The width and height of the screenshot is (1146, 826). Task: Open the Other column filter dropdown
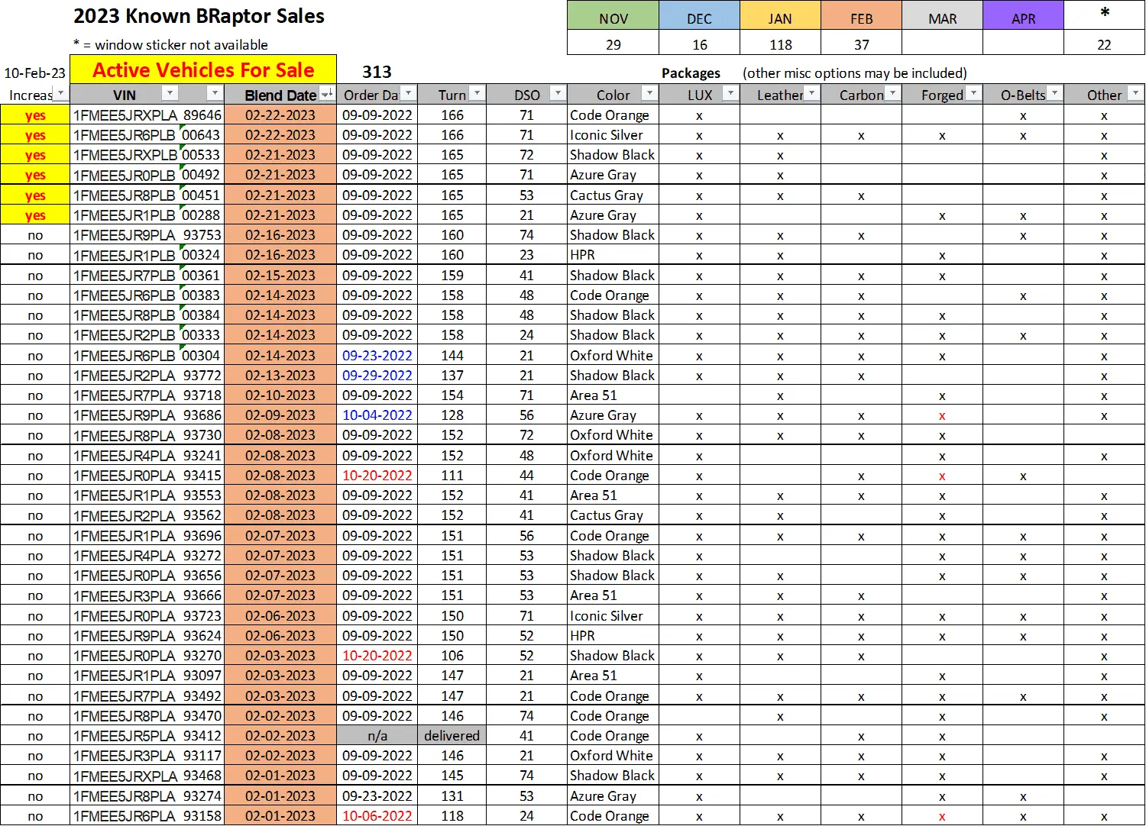tap(1135, 93)
